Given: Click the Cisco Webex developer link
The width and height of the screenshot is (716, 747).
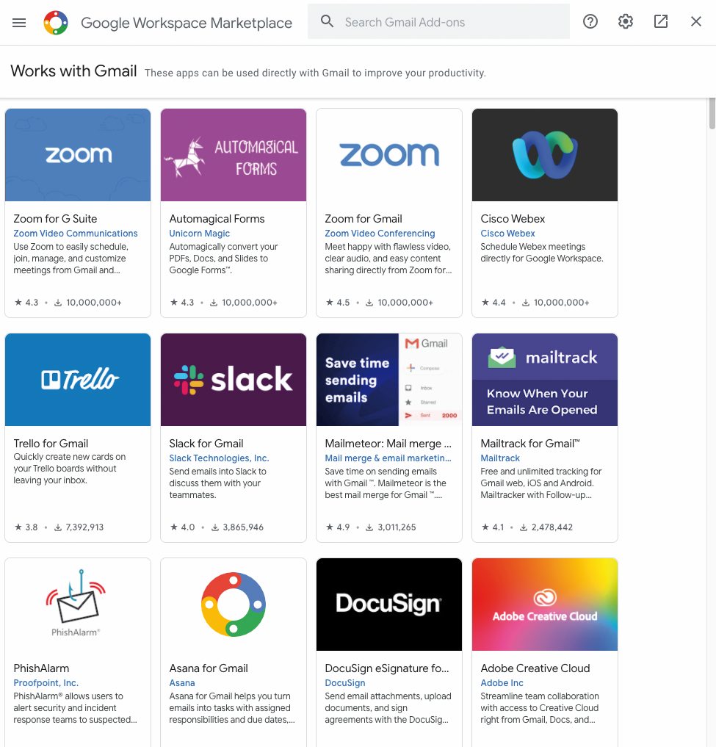Looking at the screenshot, I should (507, 234).
